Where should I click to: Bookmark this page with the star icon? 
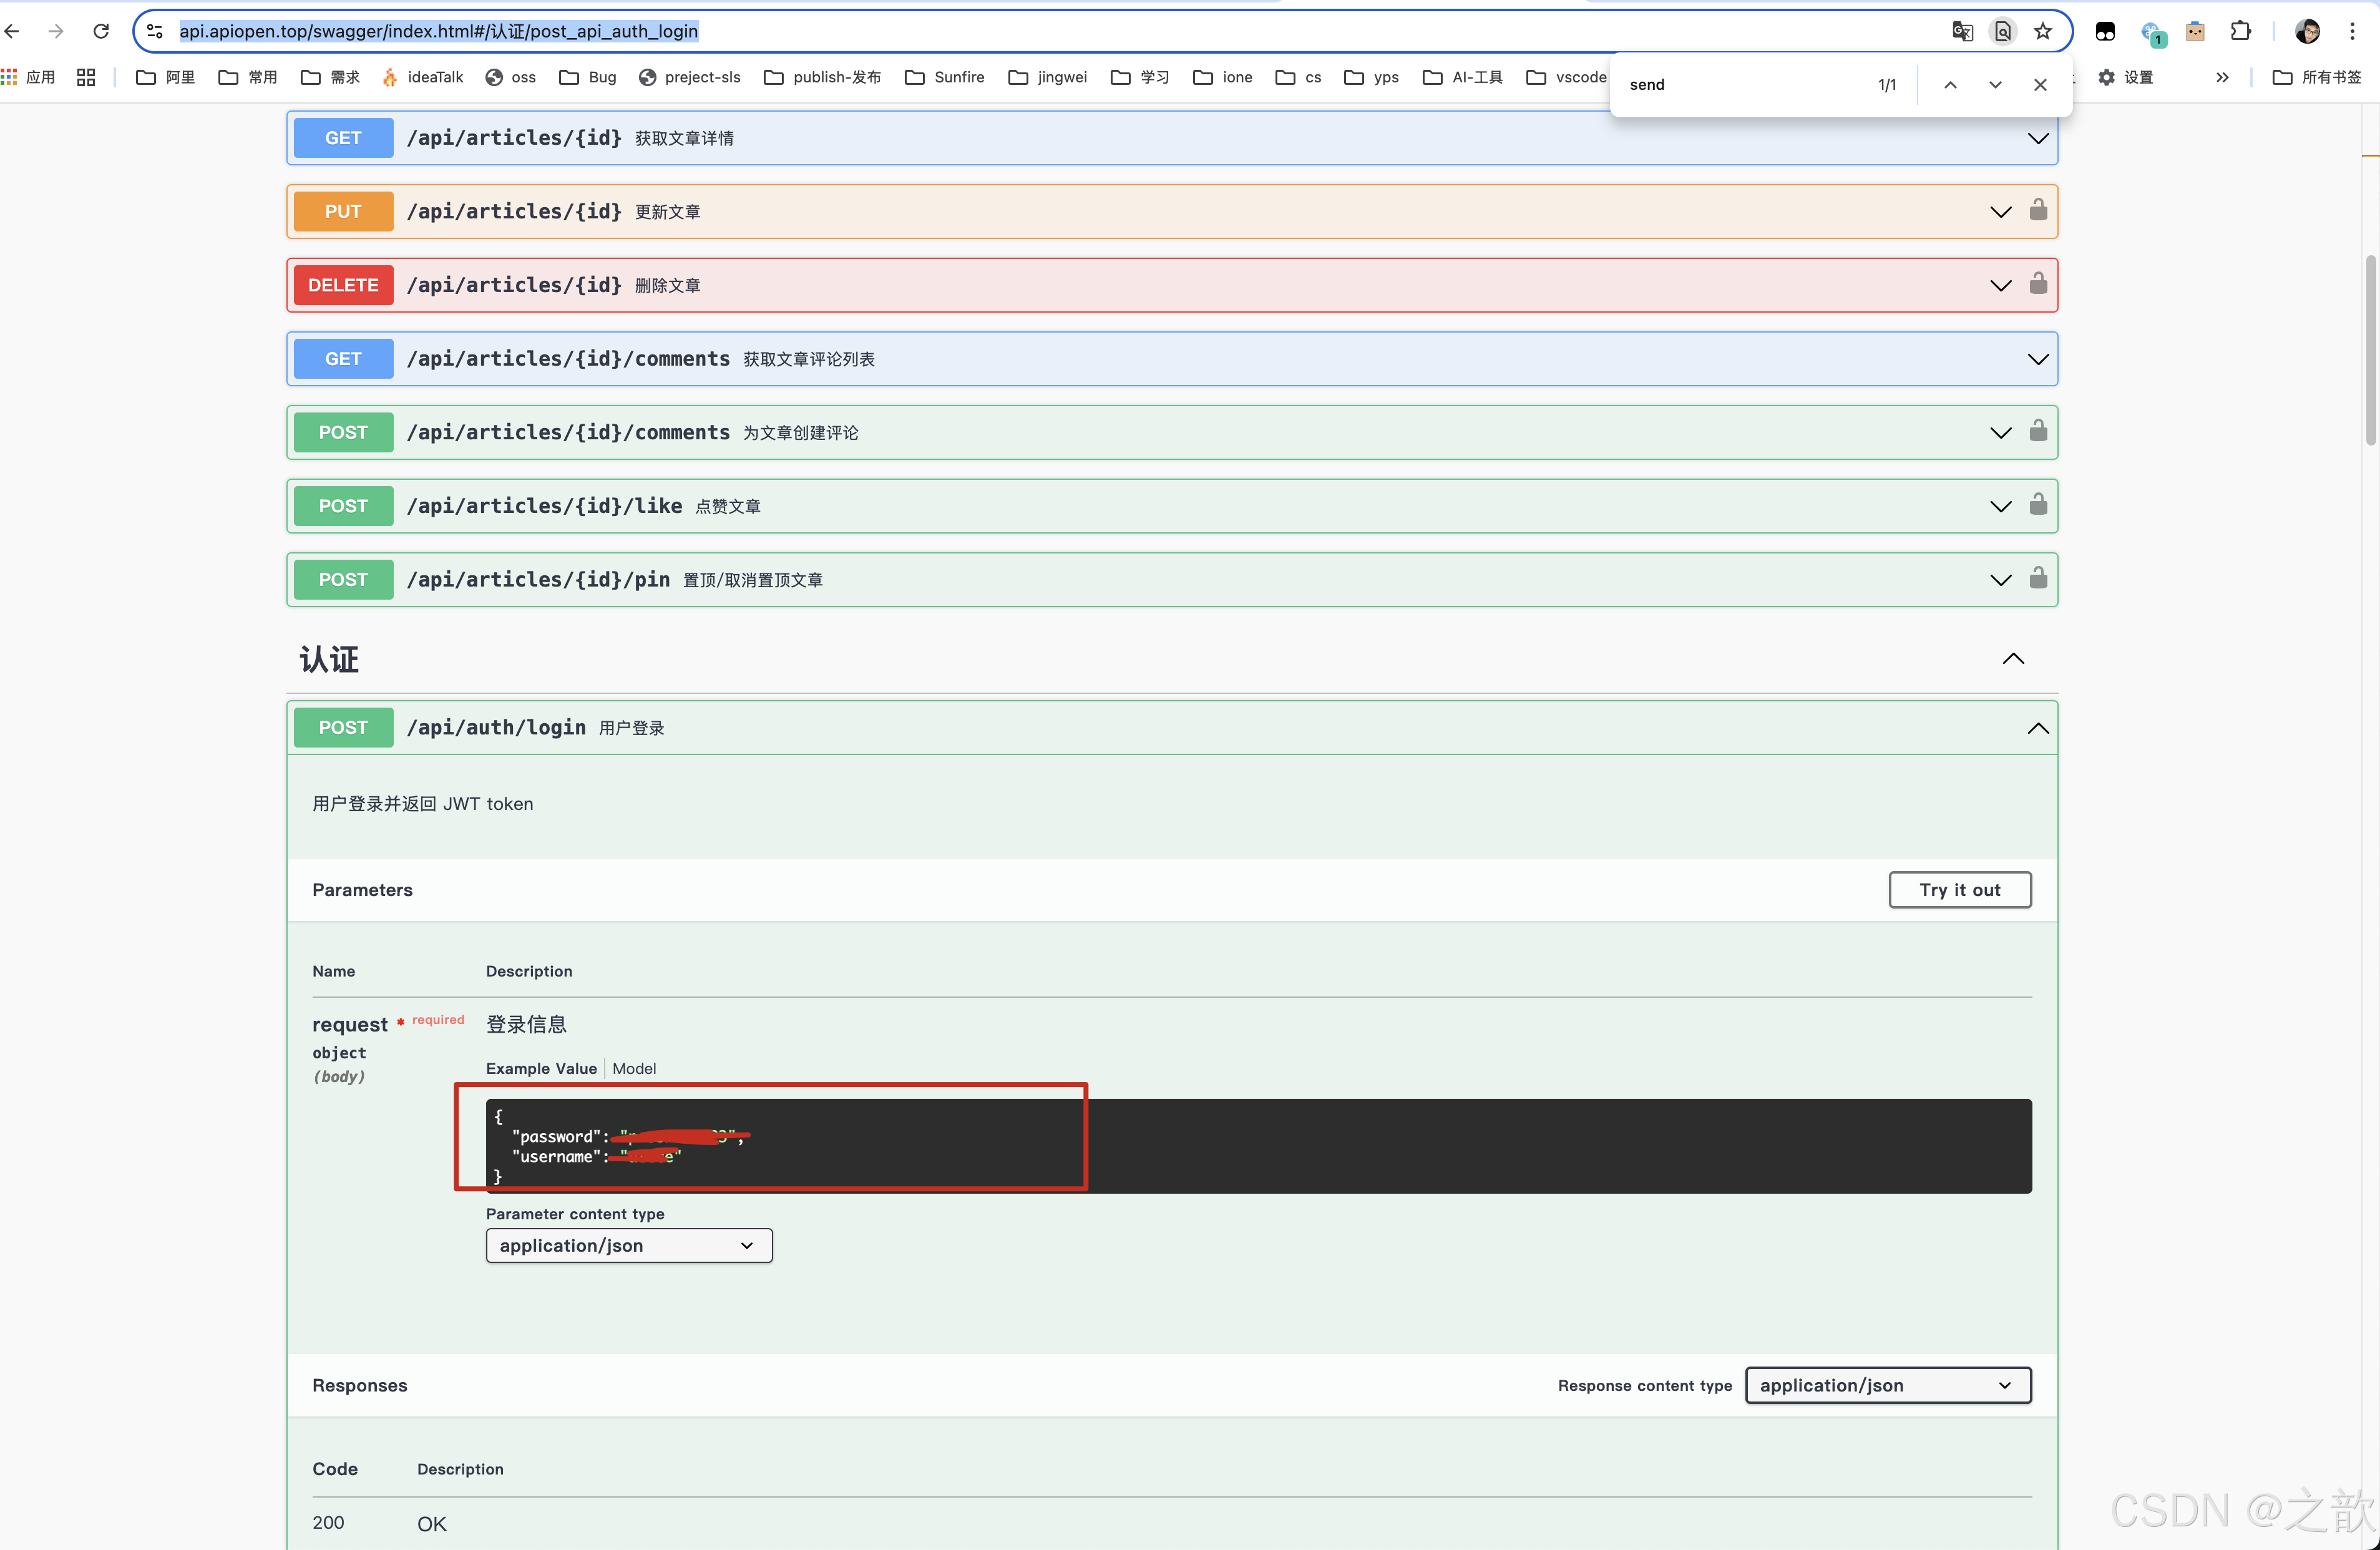(2043, 31)
